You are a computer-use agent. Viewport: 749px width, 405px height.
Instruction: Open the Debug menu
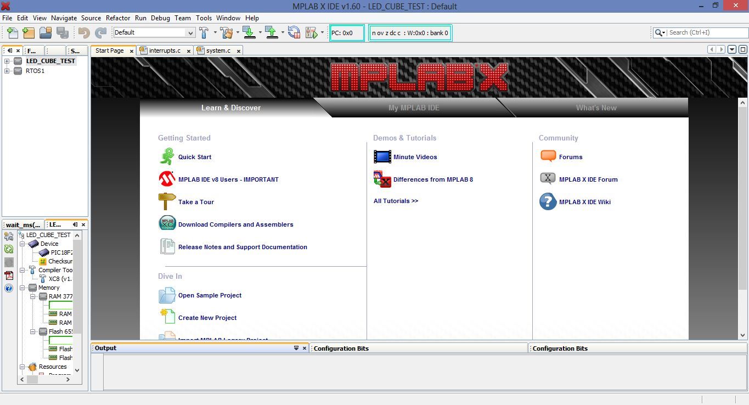point(160,18)
